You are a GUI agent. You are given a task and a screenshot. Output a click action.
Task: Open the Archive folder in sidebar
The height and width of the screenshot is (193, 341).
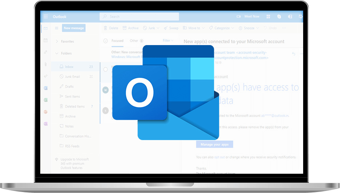coord(75,116)
